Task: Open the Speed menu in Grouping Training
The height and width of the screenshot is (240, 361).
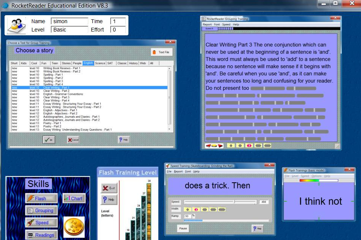Action: click(226, 24)
